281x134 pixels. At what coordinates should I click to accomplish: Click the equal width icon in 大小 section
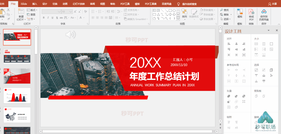(x=256, y=44)
